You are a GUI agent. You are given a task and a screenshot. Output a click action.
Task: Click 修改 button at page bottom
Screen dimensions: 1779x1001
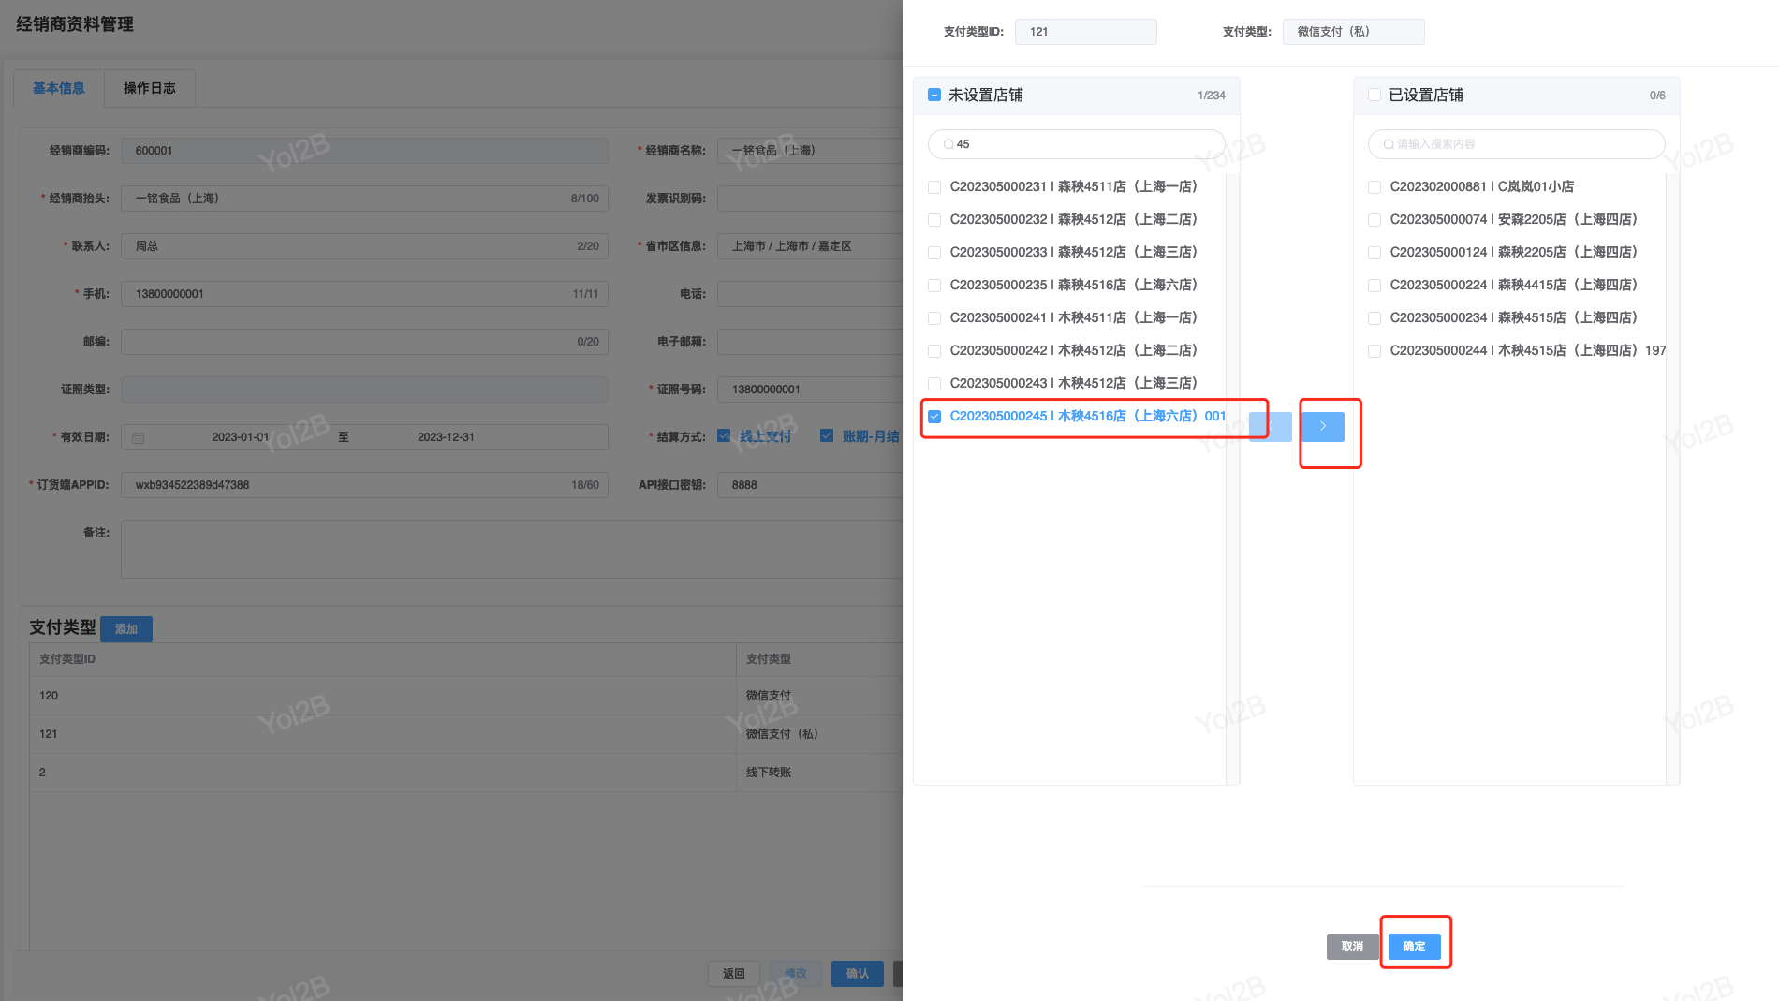796,974
